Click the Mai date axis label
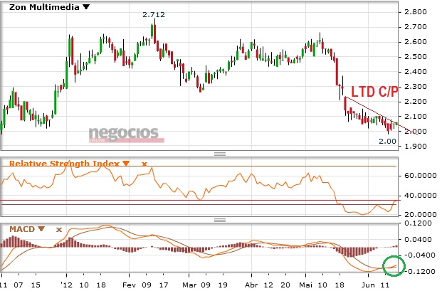The image size is (442, 291). point(306,285)
